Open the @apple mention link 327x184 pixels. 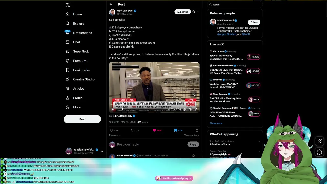(x=221, y=34)
